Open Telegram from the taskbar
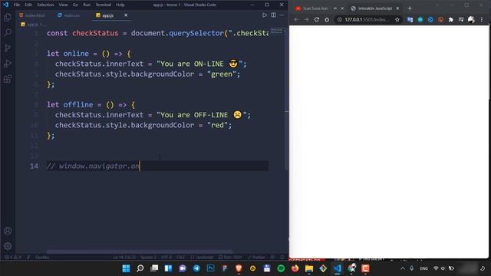 (x=196, y=268)
